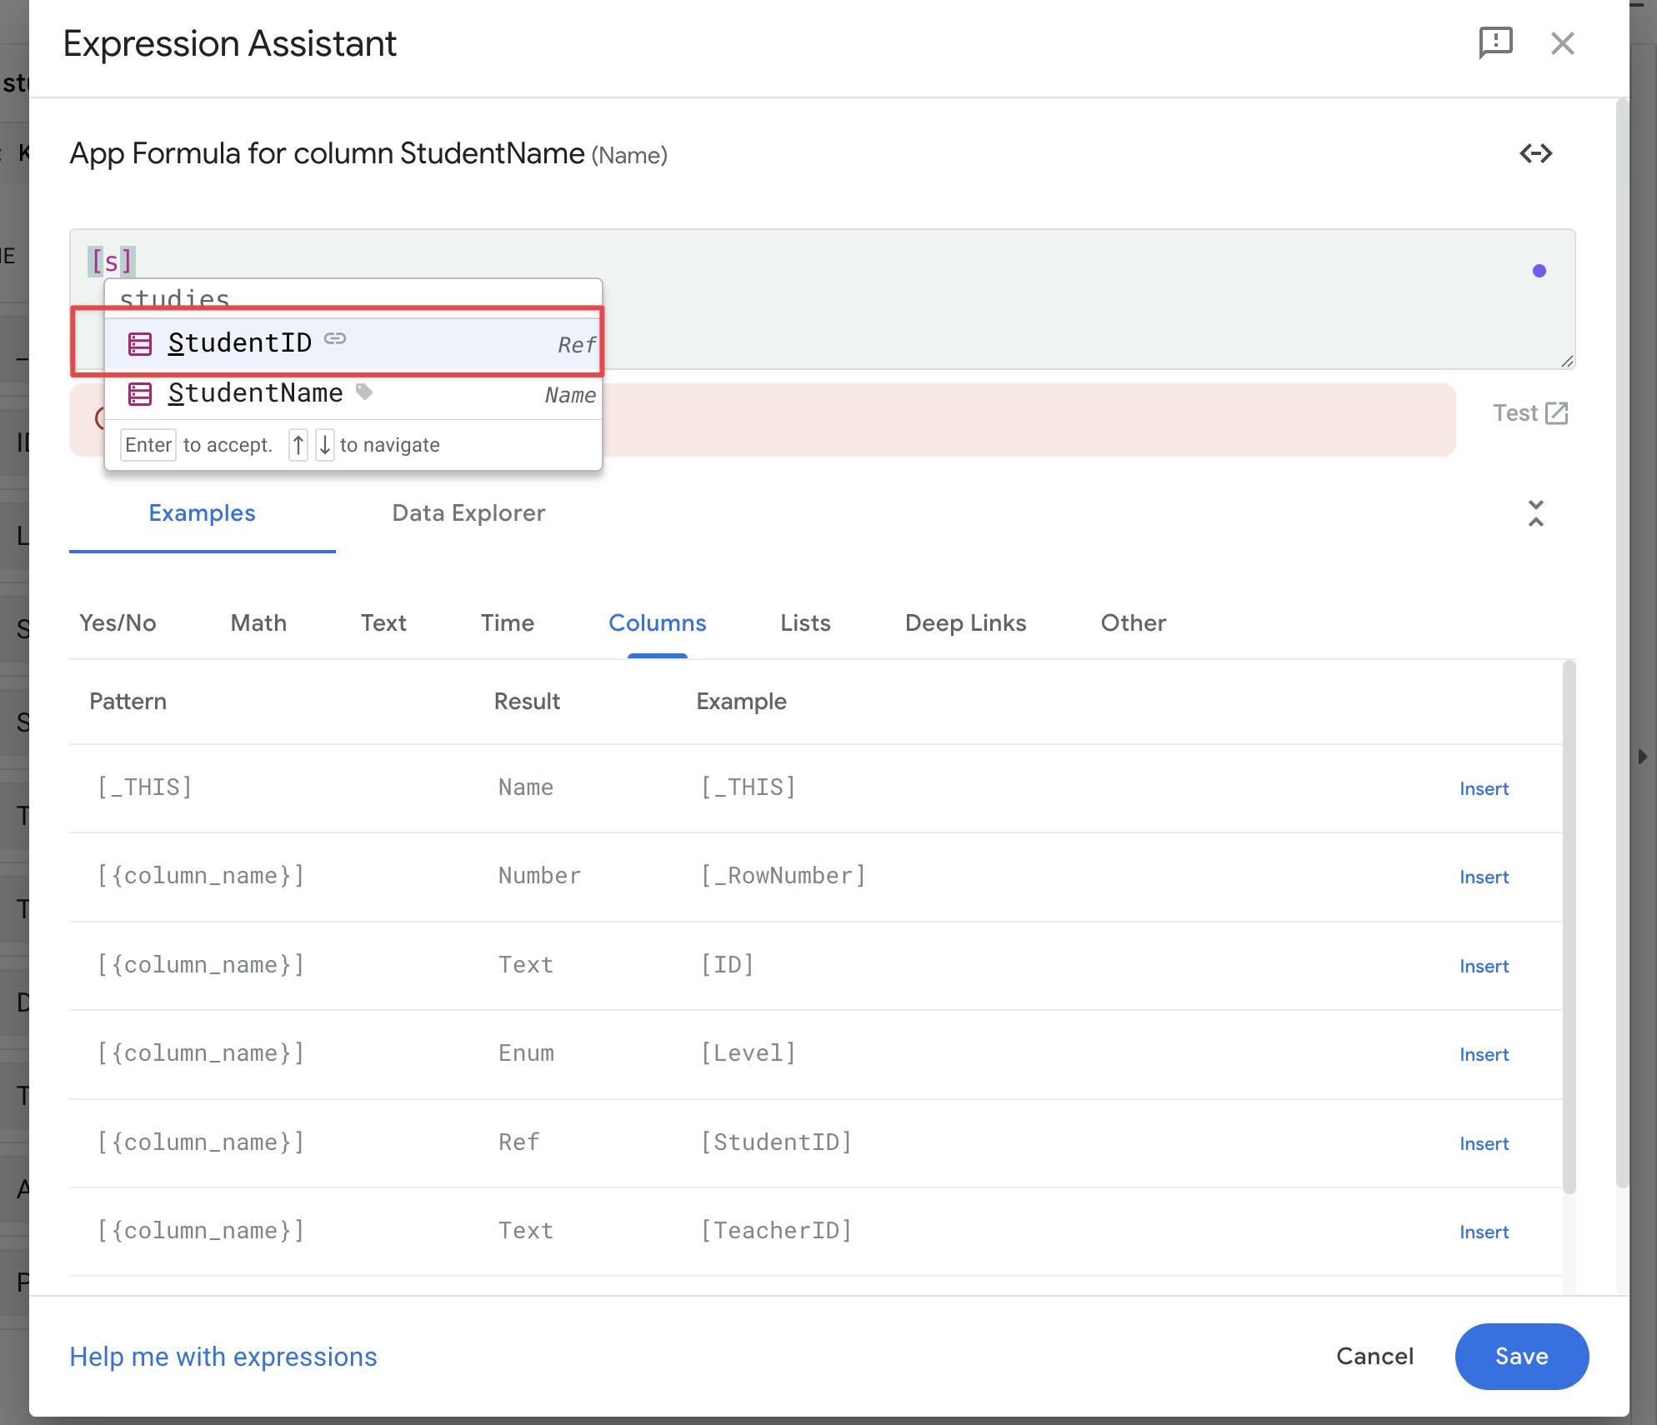The height and width of the screenshot is (1425, 1657).
Task: Click the StudentID table column icon
Action: 139,343
